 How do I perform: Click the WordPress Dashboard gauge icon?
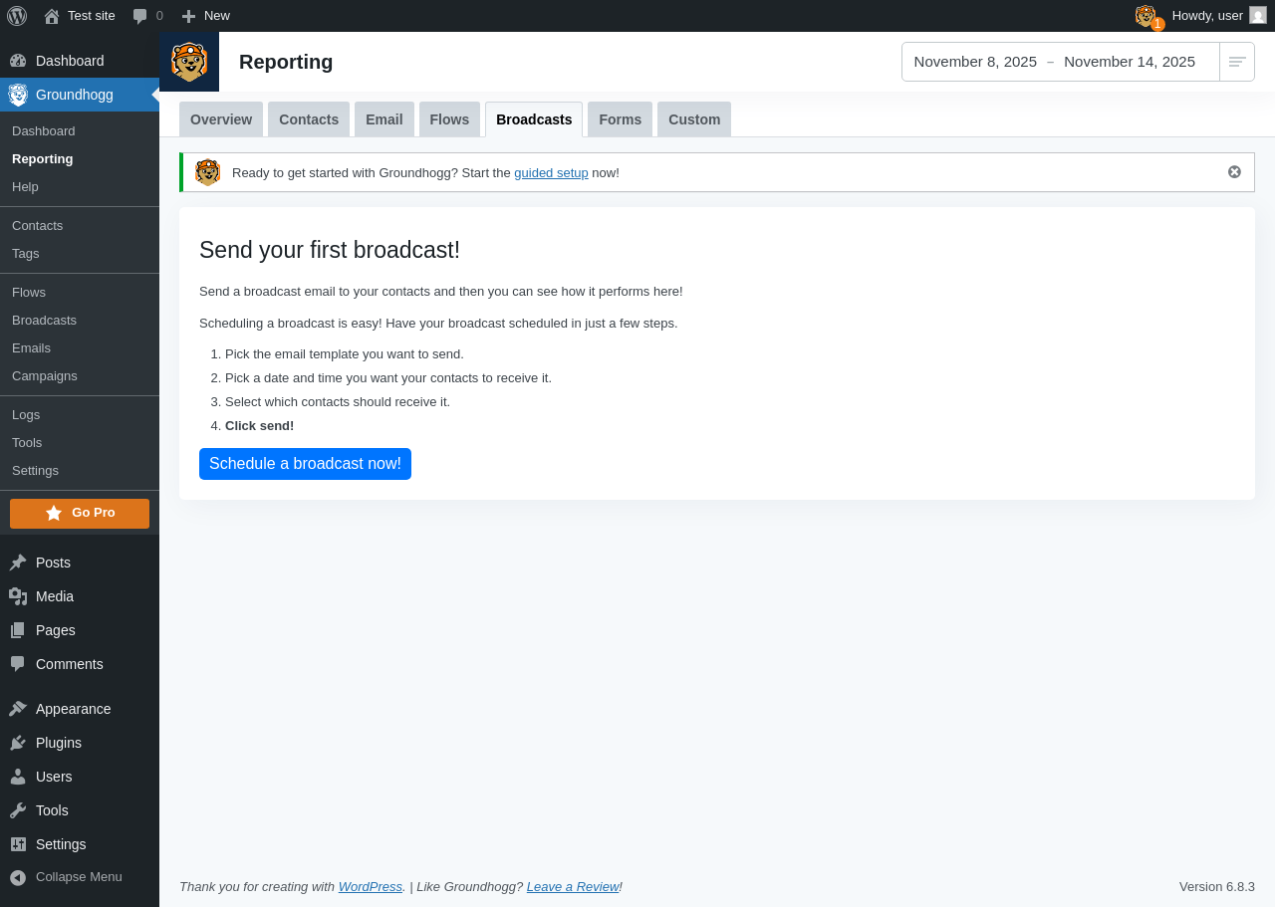pos(18,61)
